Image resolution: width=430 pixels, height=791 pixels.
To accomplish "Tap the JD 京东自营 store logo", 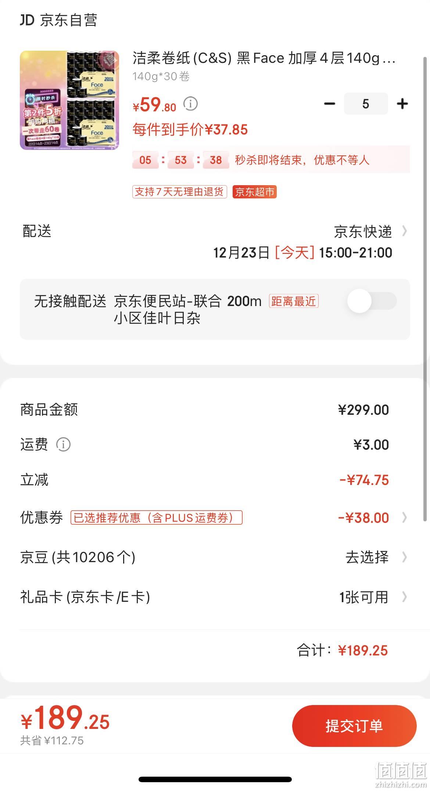I will pos(59,20).
